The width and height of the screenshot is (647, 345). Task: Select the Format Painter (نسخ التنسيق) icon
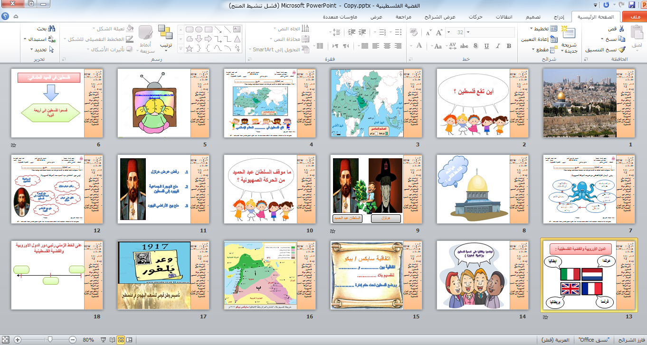click(623, 49)
